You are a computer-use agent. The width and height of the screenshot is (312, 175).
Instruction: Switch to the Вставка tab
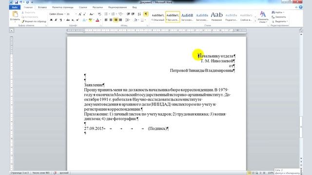tap(42, 7)
